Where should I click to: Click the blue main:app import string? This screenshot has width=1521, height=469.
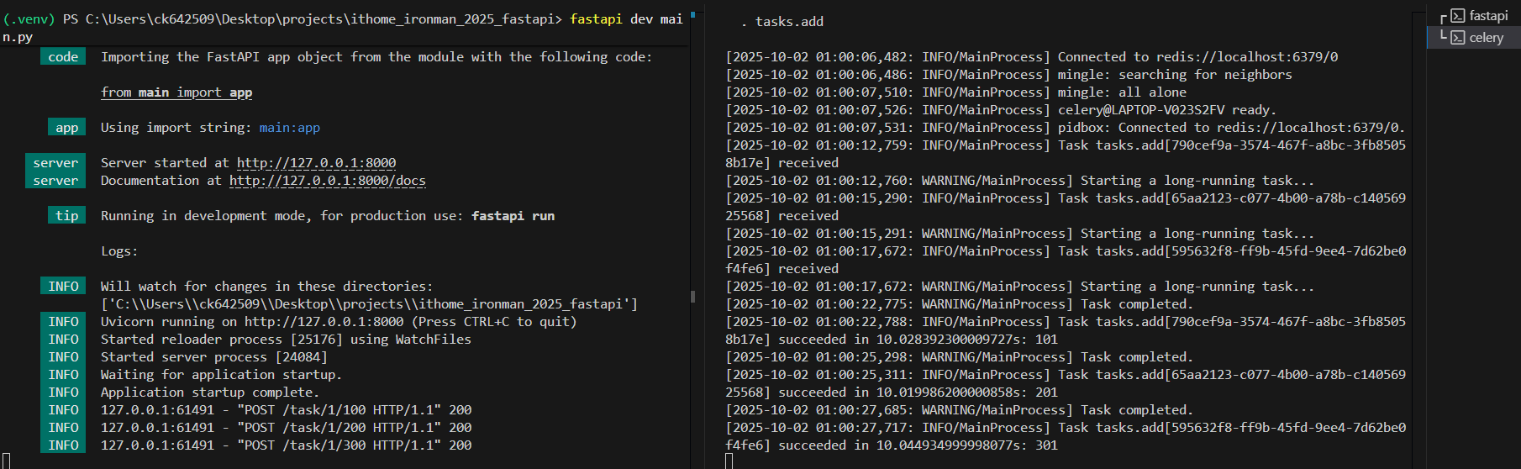289,128
